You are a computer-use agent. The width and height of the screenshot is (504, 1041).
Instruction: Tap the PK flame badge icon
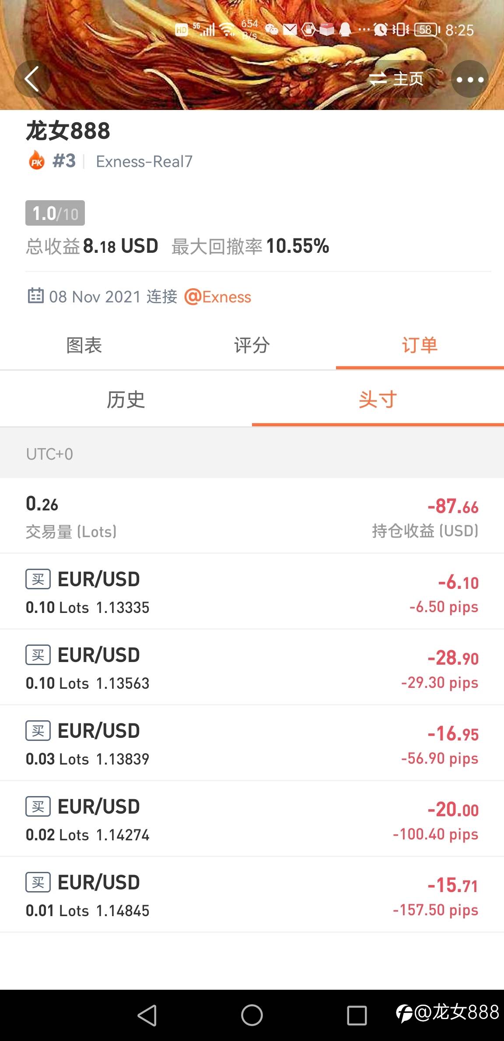click(37, 161)
